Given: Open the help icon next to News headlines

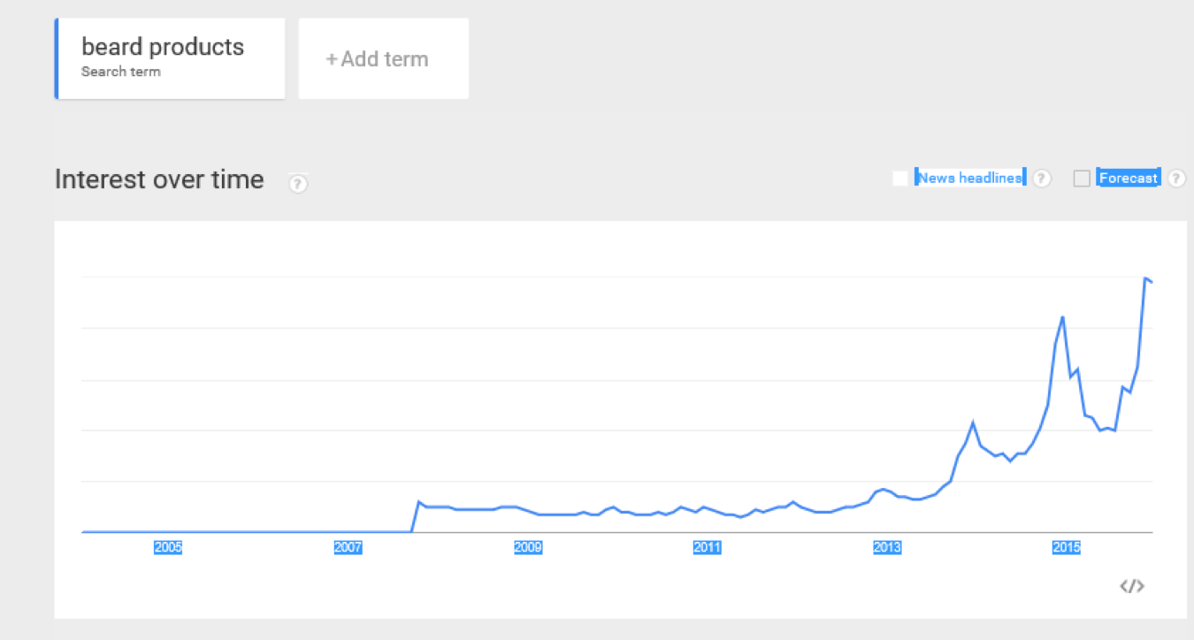Looking at the screenshot, I should pyautogui.click(x=1042, y=179).
